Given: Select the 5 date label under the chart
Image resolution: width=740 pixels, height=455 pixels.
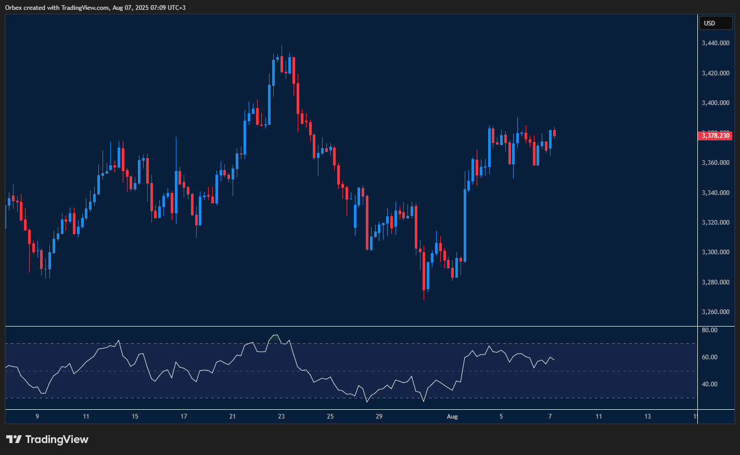Looking at the screenshot, I should [x=501, y=417].
